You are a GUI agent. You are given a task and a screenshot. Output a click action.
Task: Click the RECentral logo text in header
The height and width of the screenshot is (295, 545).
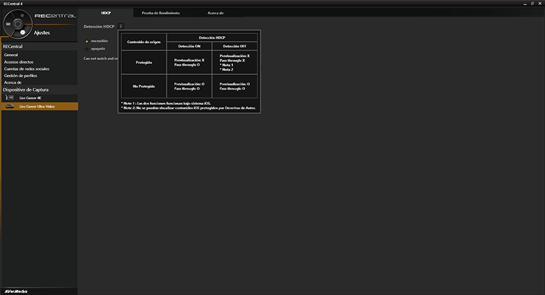(55, 16)
